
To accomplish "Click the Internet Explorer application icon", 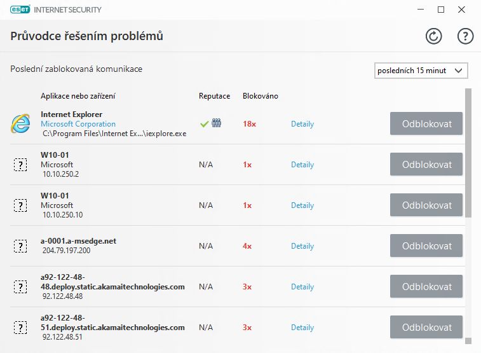I will 20,123.
